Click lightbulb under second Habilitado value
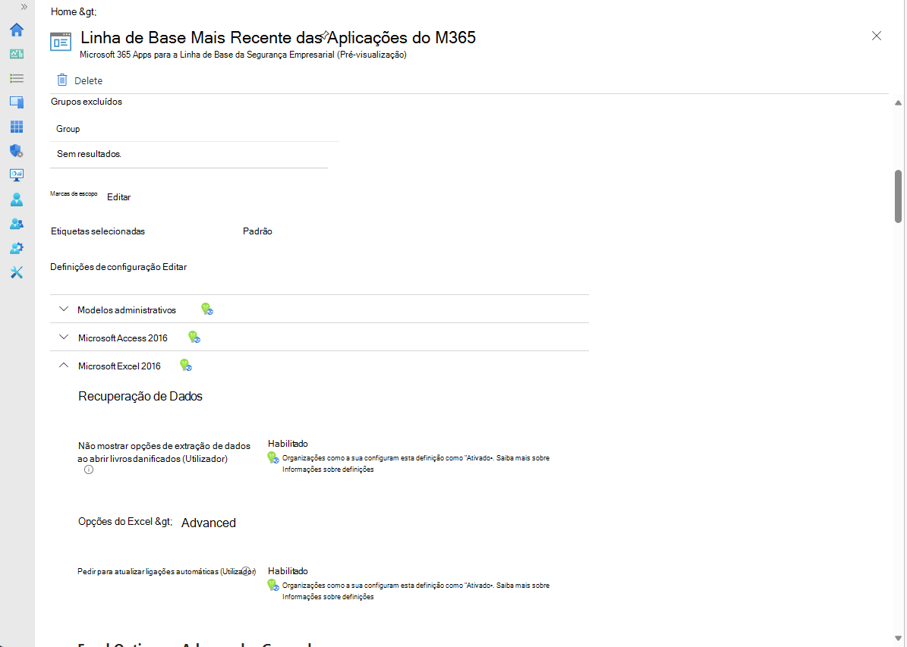This screenshot has width=907, height=647. pos(273,585)
